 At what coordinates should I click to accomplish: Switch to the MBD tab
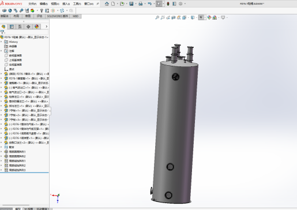(76, 16)
